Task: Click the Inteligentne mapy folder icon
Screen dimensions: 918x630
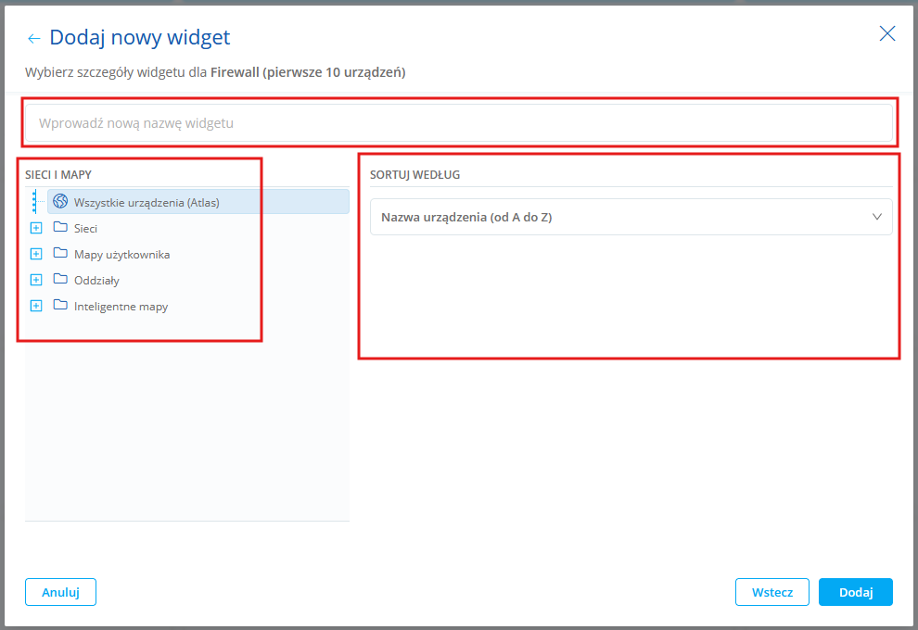Action: coord(61,306)
